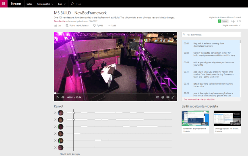Click the magnifier icon in top bar
Image resolution: width=248 pixels, height=156 pixels.
point(72,4)
